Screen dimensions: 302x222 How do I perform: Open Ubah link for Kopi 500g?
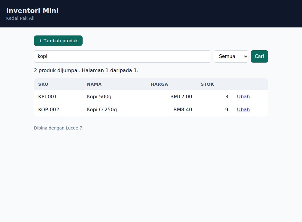(x=243, y=97)
